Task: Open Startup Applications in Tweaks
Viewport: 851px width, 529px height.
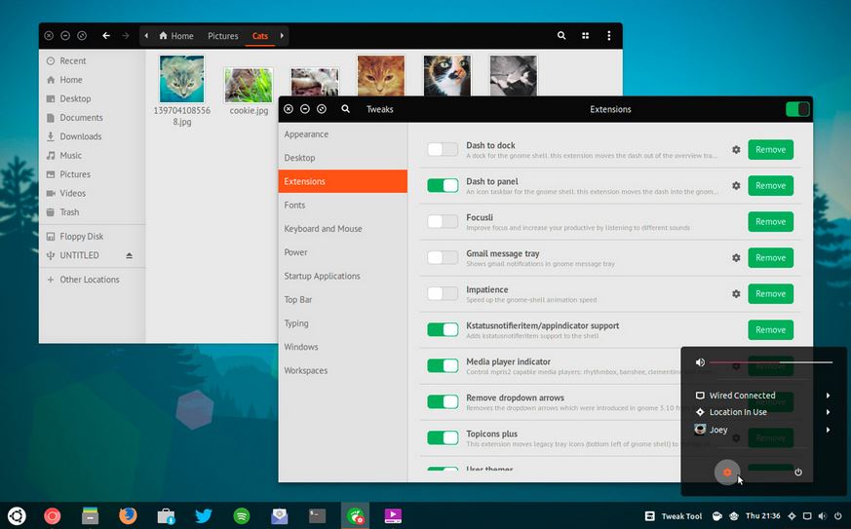Action: coord(343,276)
